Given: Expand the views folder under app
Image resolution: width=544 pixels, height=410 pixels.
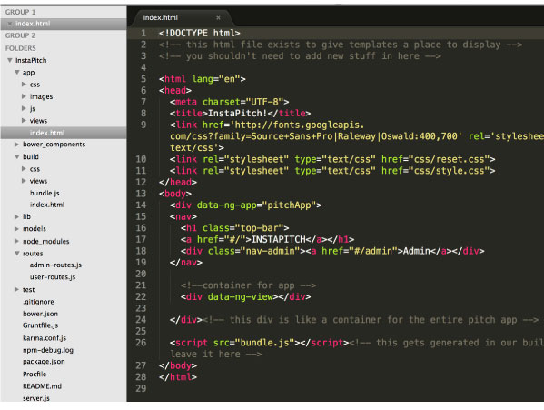Looking at the screenshot, I should (24, 121).
